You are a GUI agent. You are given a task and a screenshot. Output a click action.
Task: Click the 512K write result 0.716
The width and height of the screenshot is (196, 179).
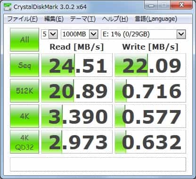(x=150, y=91)
